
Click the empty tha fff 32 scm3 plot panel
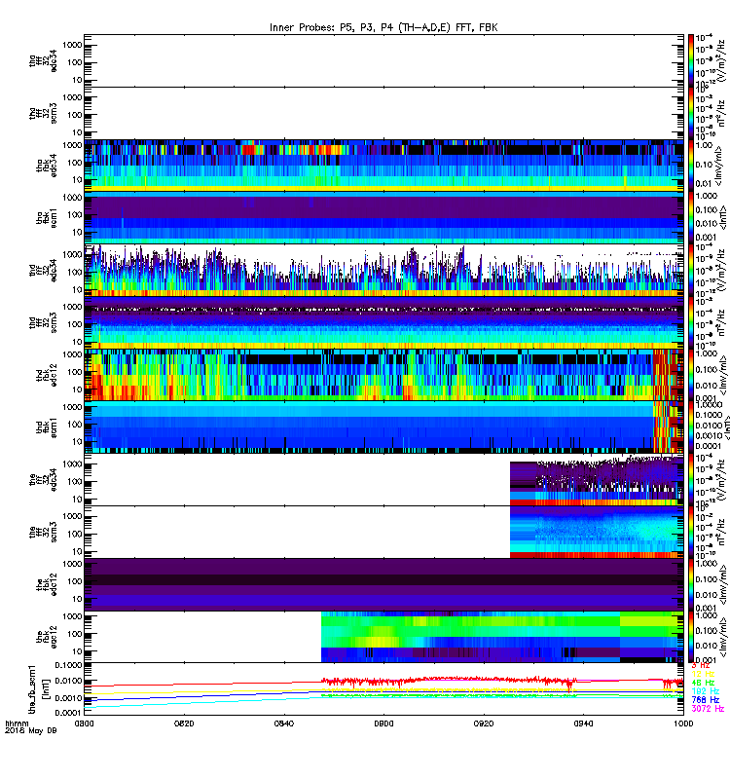[383, 113]
